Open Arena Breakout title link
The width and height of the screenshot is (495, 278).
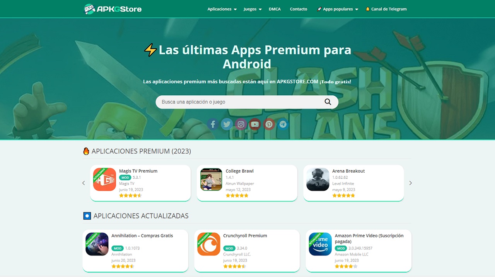point(348,171)
